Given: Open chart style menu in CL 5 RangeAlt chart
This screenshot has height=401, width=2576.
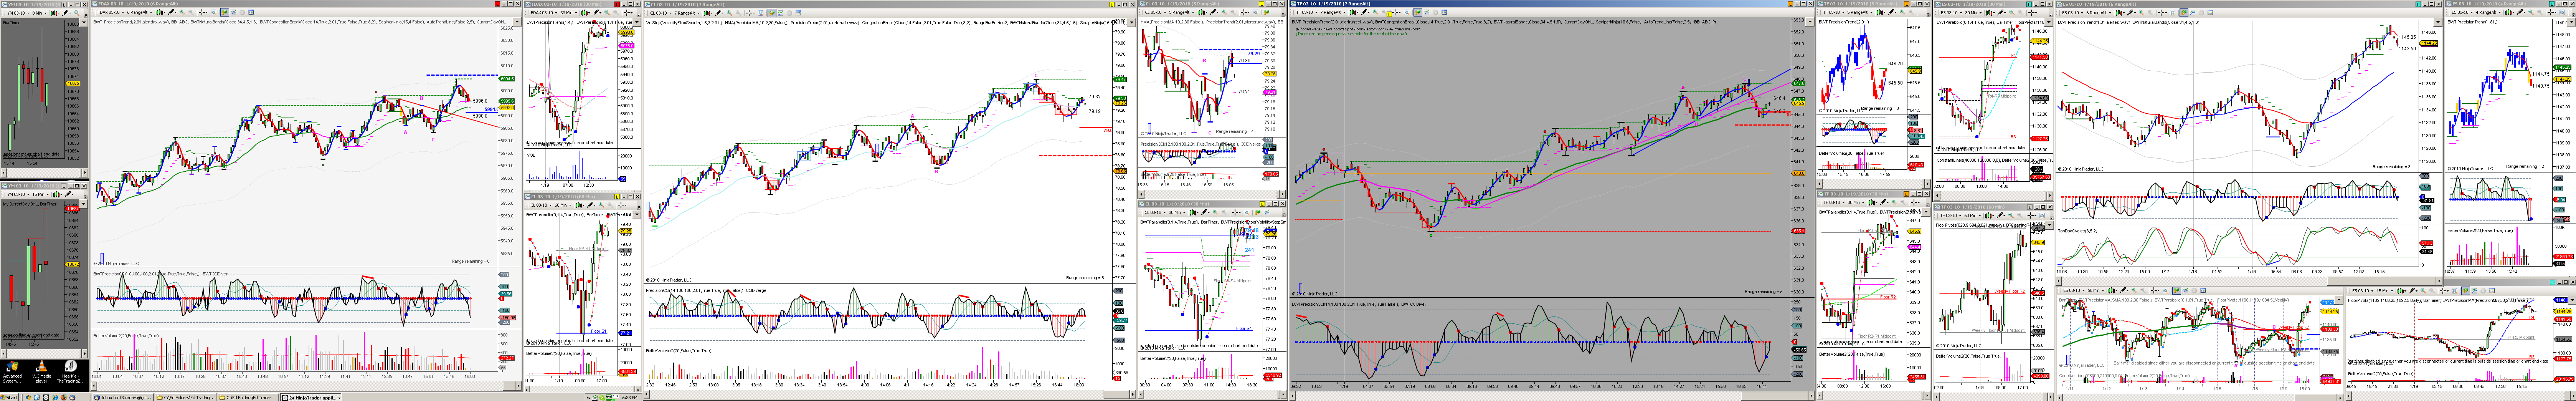Looking at the screenshot, I should pyautogui.click(x=1203, y=12).
